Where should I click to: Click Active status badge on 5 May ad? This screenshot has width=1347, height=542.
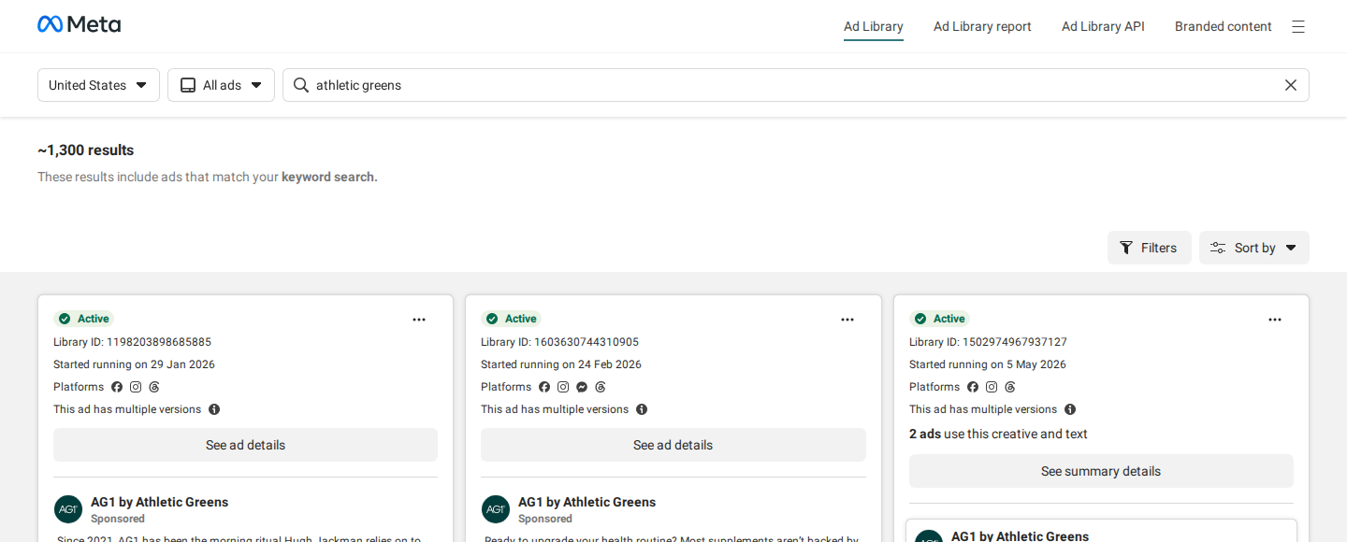coord(940,319)
